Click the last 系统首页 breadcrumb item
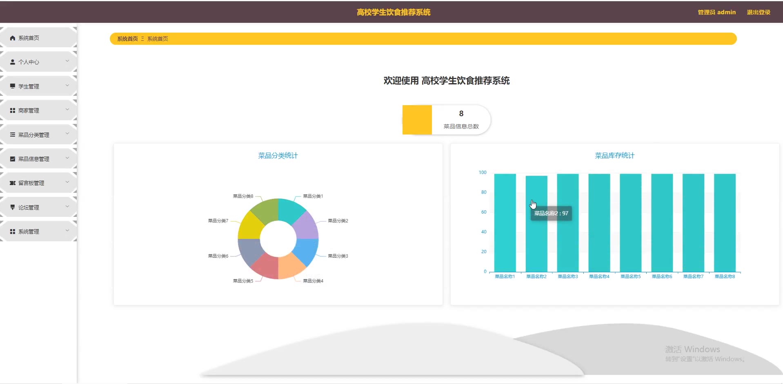783x384 pixels. coord(158,39)
